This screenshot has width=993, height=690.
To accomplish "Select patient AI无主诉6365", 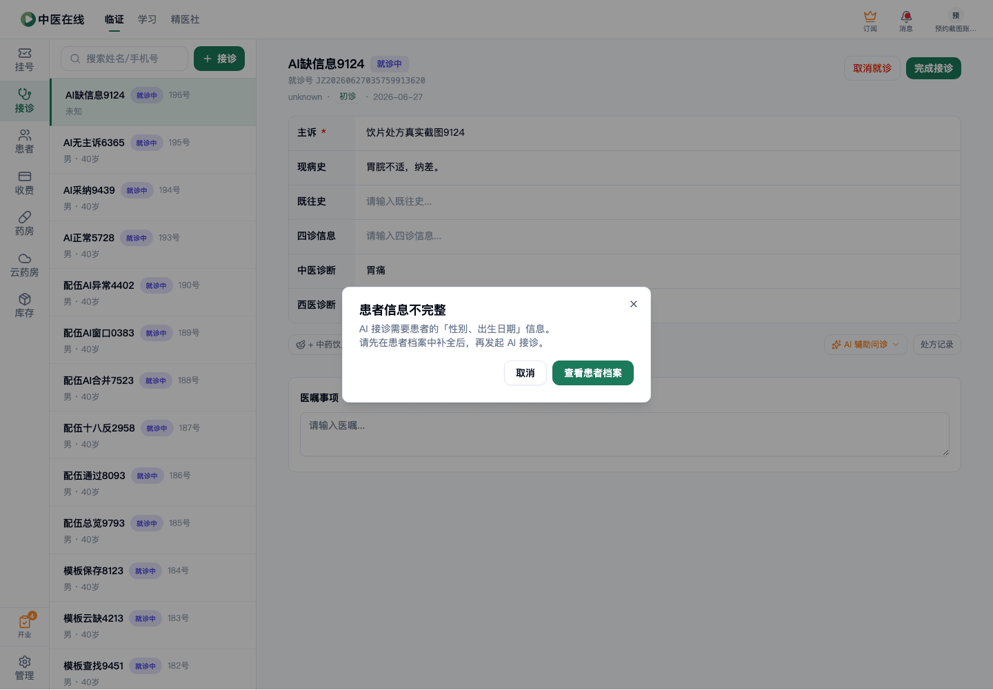I will click(153, 150).
